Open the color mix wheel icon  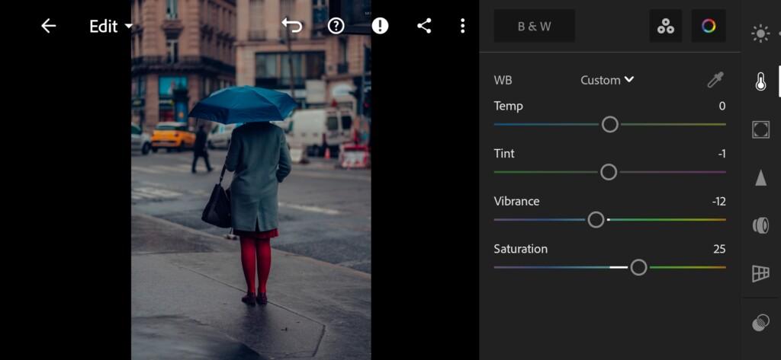click(x=709, y=27)
